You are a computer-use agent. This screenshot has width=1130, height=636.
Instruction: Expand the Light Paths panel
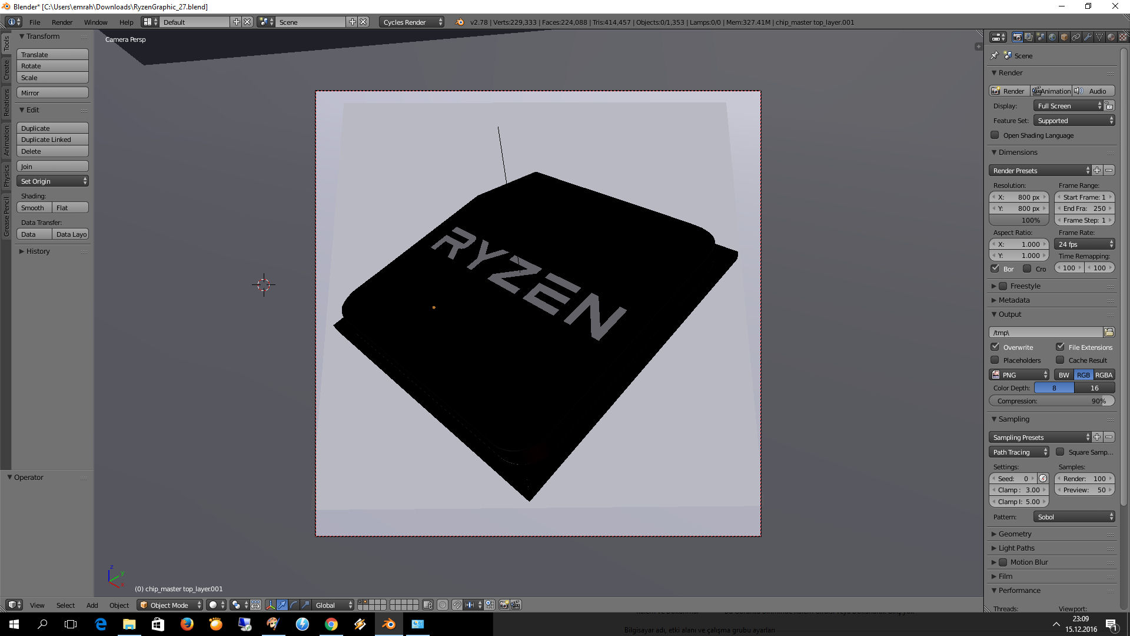point(1016,548)
